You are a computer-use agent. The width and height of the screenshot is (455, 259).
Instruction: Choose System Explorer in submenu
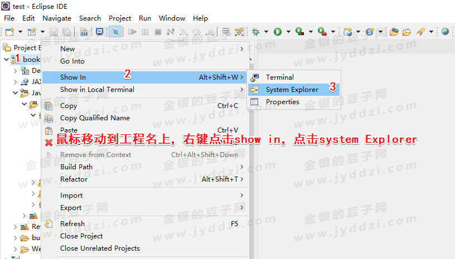294,90
